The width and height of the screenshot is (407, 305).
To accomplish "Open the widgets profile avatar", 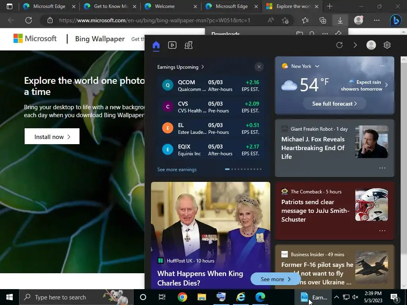I will point(371,45).
